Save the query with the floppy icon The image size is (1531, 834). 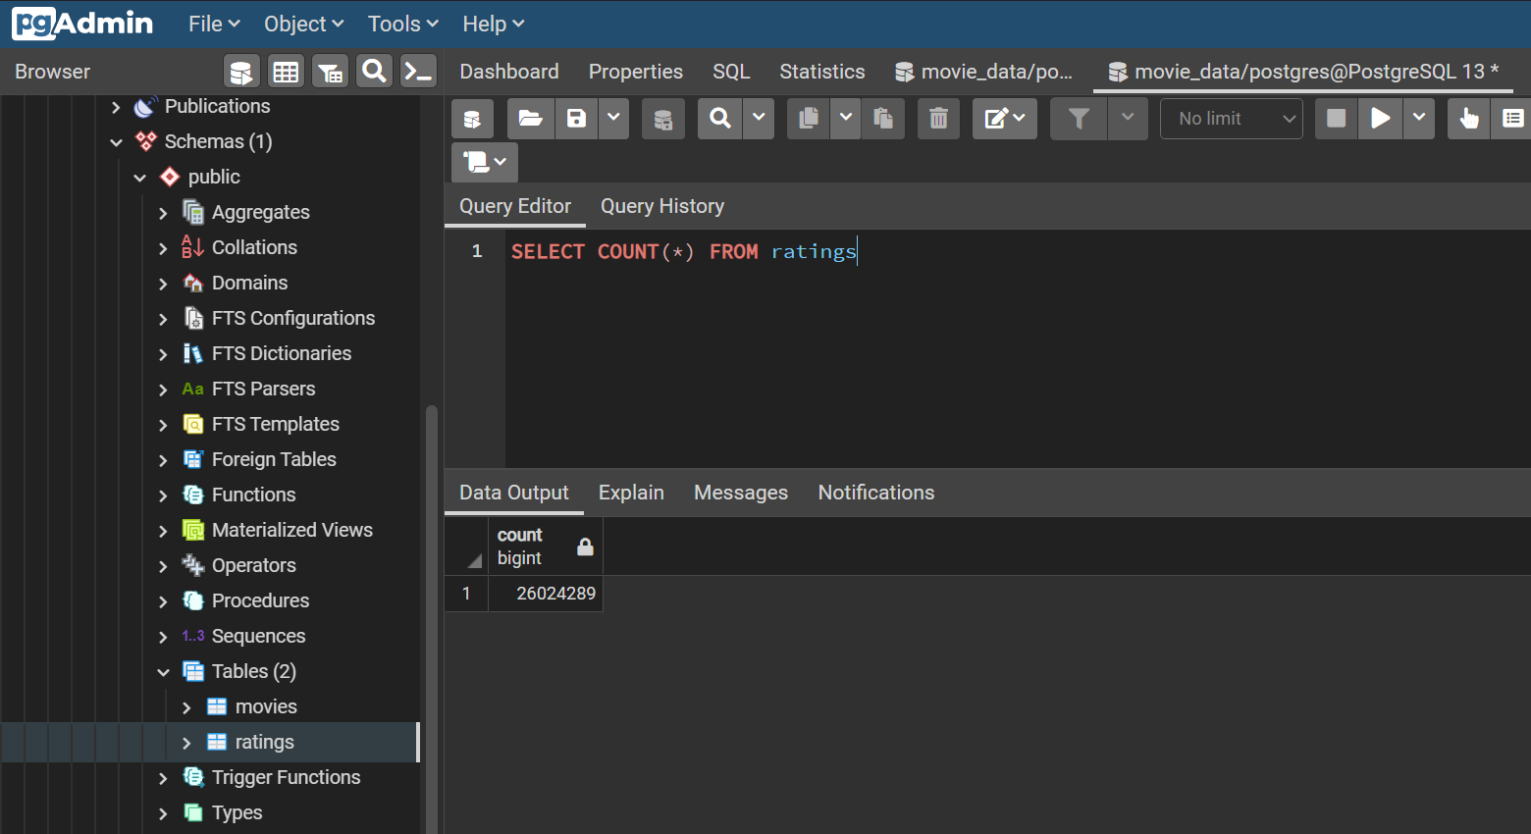pyautogui.click(x=577, y=119)
